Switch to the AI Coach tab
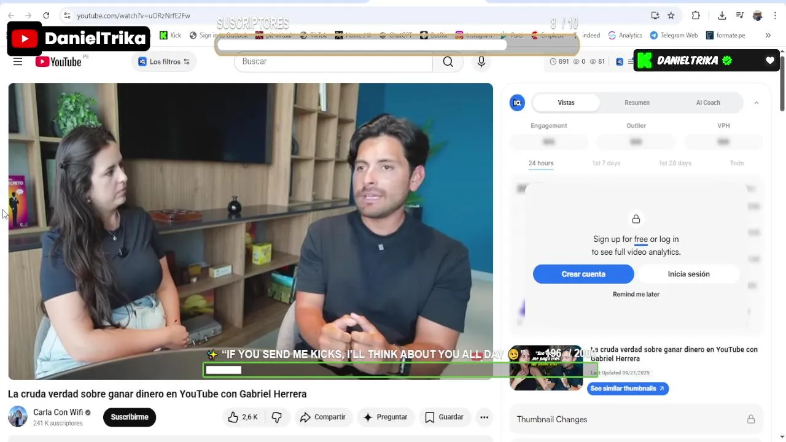The height and width of the screenshot is (442, 786). click(708, 103)
